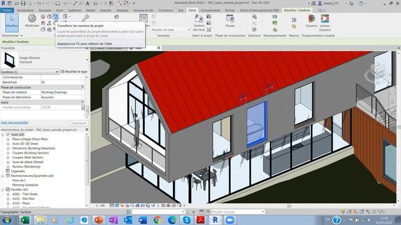Expand Plans d'étage (Floor Plan) node

pyautogui.click(x=8, y=139)
